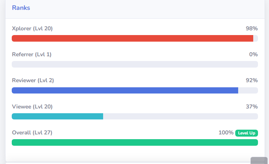The image size is (269, 164).
Task: Click the teal Viewee progress fill
Action: point(58,117)
